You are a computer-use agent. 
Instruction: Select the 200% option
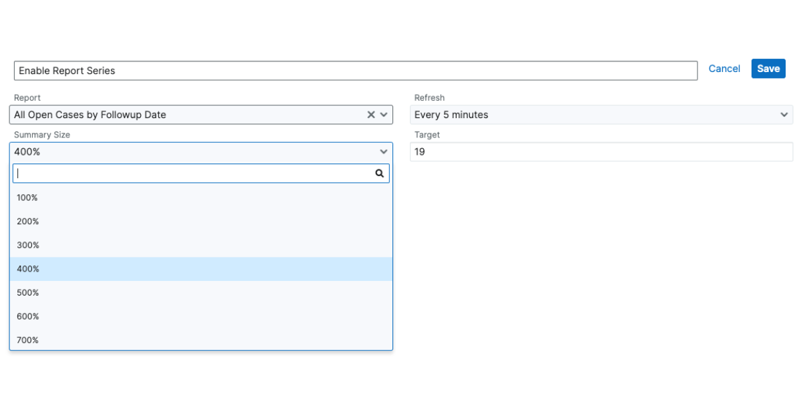click(x=201, y=222)
